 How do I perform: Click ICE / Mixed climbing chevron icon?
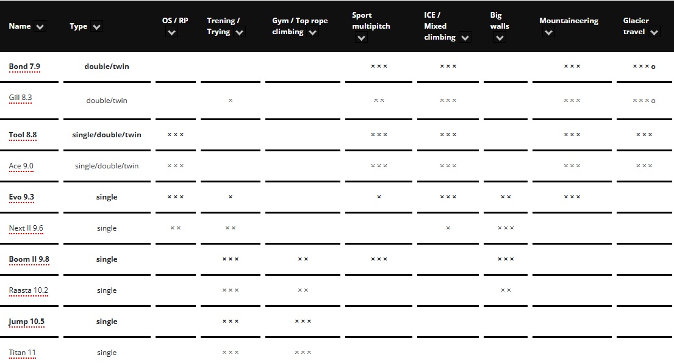(x=465, y=38)
